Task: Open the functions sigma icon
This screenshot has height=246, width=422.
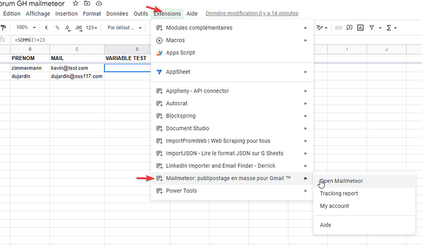Action: (x=389, y=28)
